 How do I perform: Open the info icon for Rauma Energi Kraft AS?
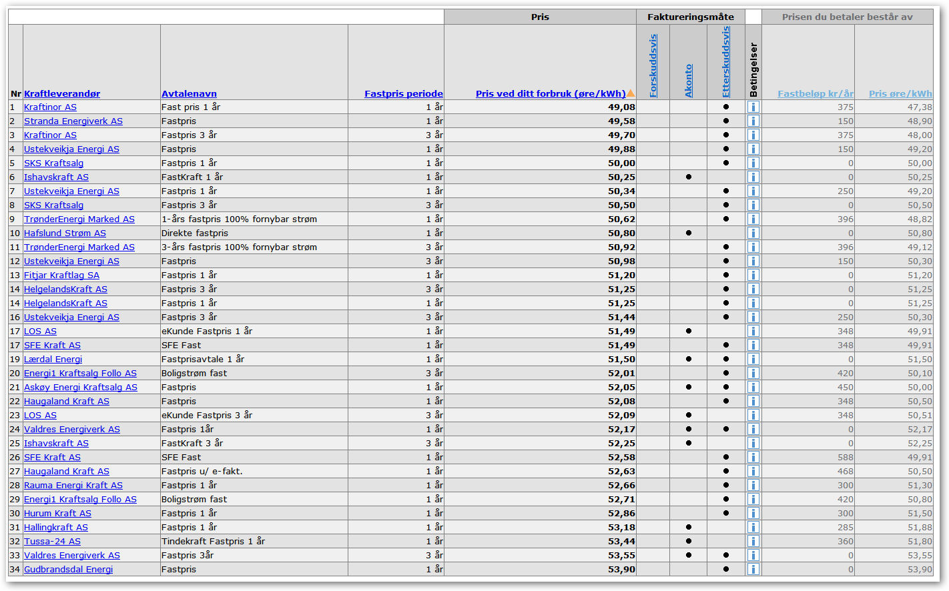(753, 485)
